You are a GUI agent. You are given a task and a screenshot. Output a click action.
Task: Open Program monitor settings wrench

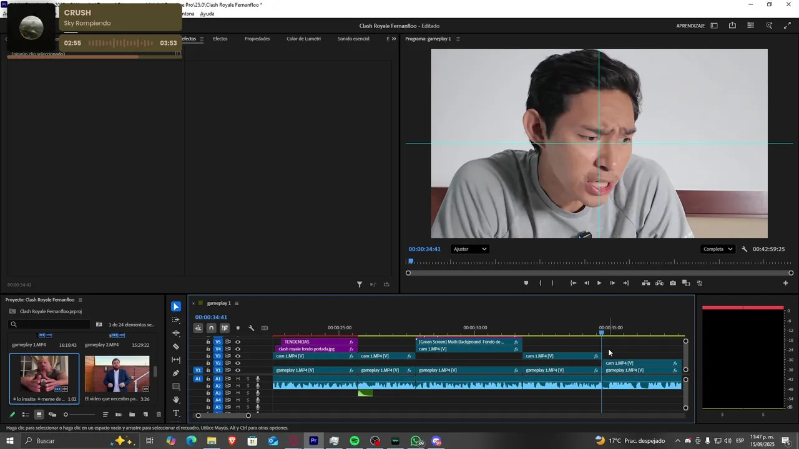[x=744, y=249]
